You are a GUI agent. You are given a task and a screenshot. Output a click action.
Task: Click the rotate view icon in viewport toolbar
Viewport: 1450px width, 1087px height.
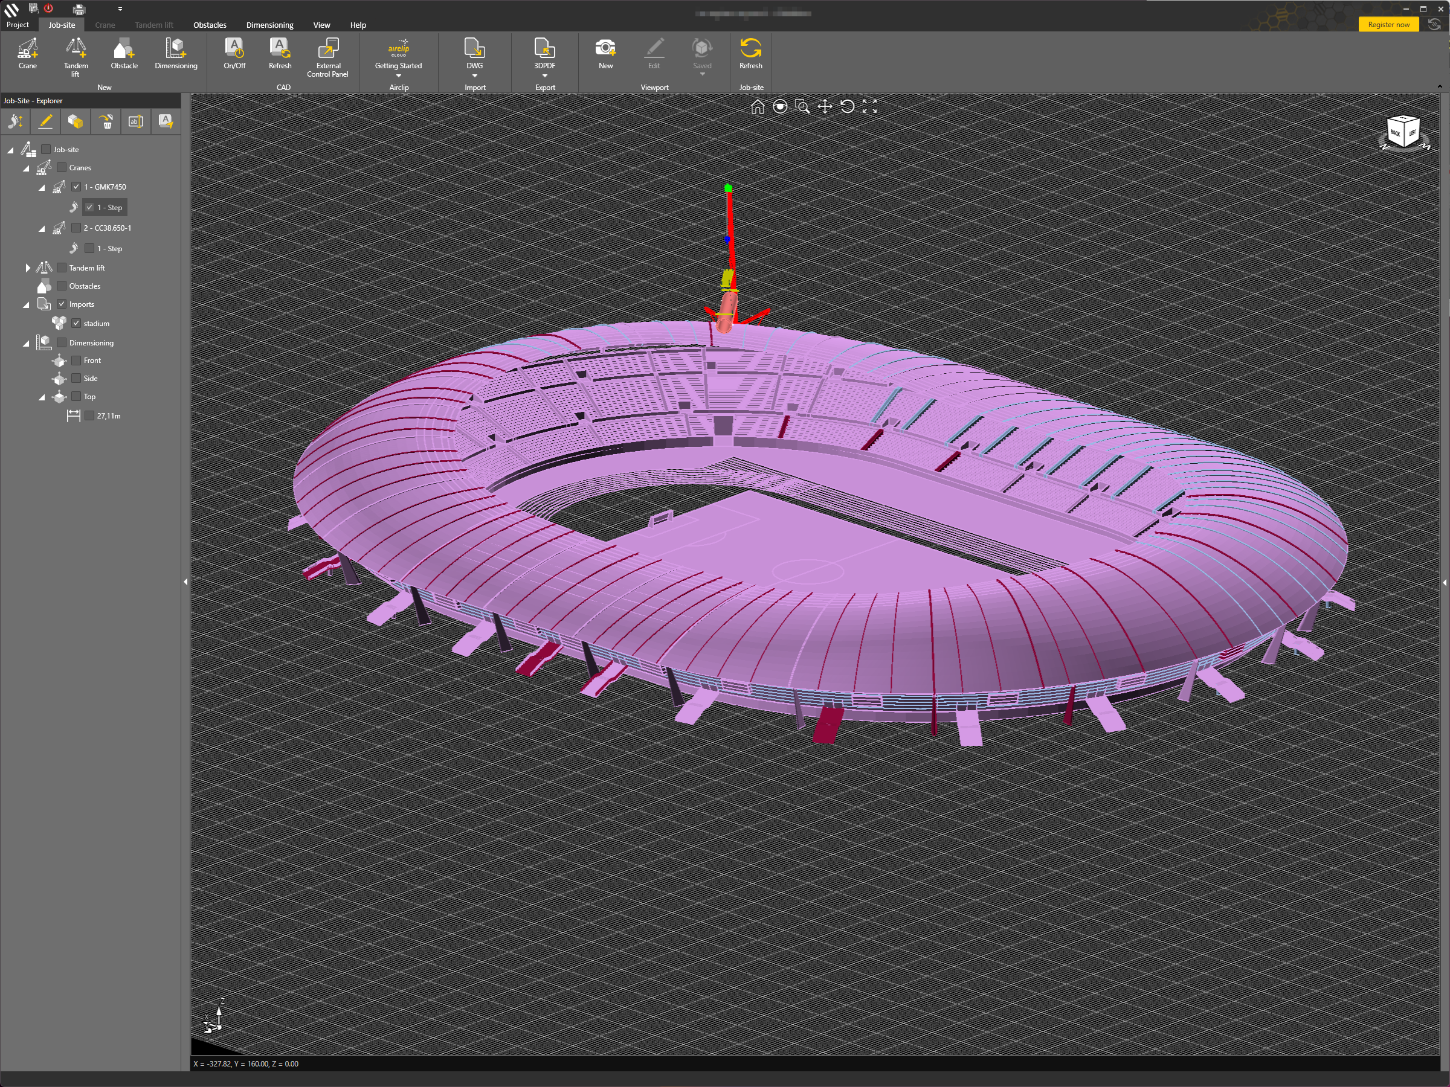(x=847, y=107)
